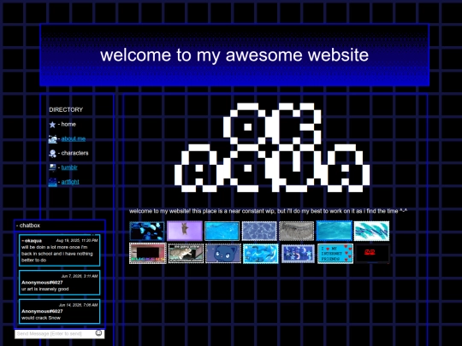Click the blue-bordered water surface stamp
The width and height of the screenshot is (462, 346).
335,231
